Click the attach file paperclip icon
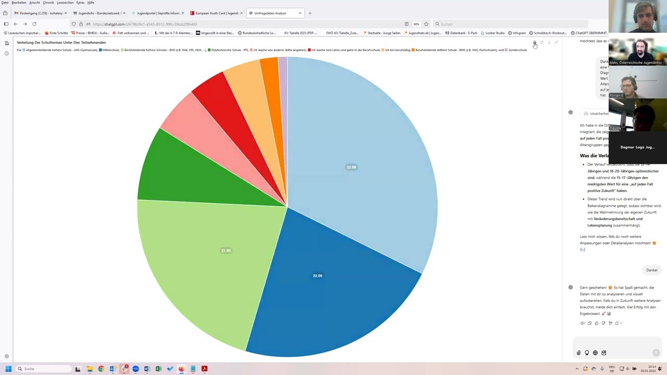 pyautogui.click(x=578, y=353)
